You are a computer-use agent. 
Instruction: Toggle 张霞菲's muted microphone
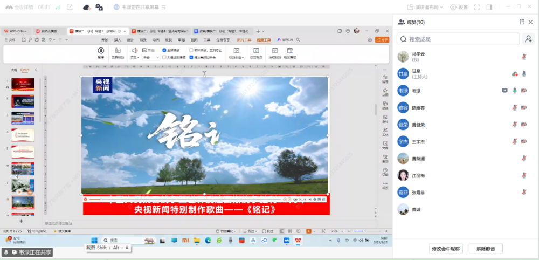coord(524,192)
